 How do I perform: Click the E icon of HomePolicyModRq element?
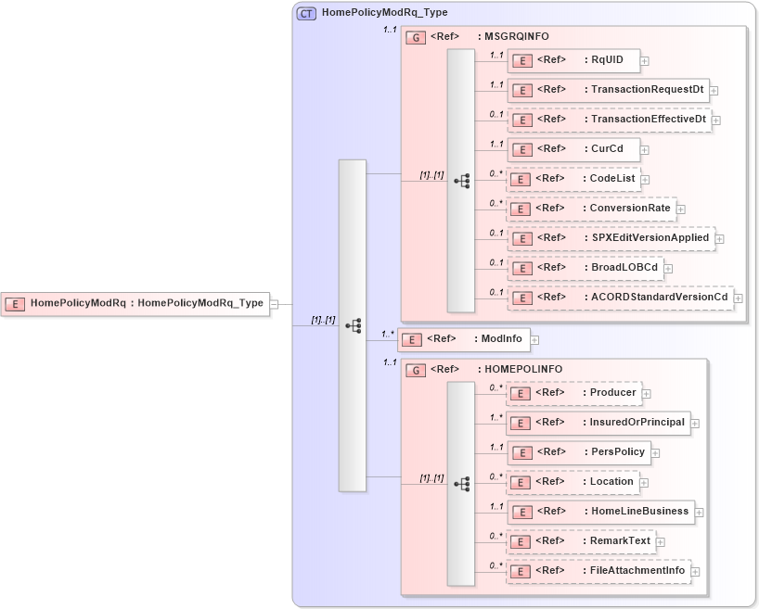pyautogui.click(x=15, y=303)
